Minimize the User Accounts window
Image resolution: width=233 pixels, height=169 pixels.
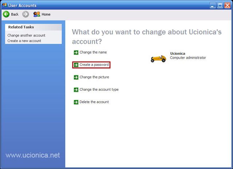[213, 5]
